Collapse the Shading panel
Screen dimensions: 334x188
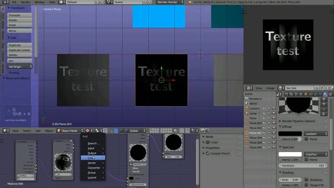click(280, 172)
